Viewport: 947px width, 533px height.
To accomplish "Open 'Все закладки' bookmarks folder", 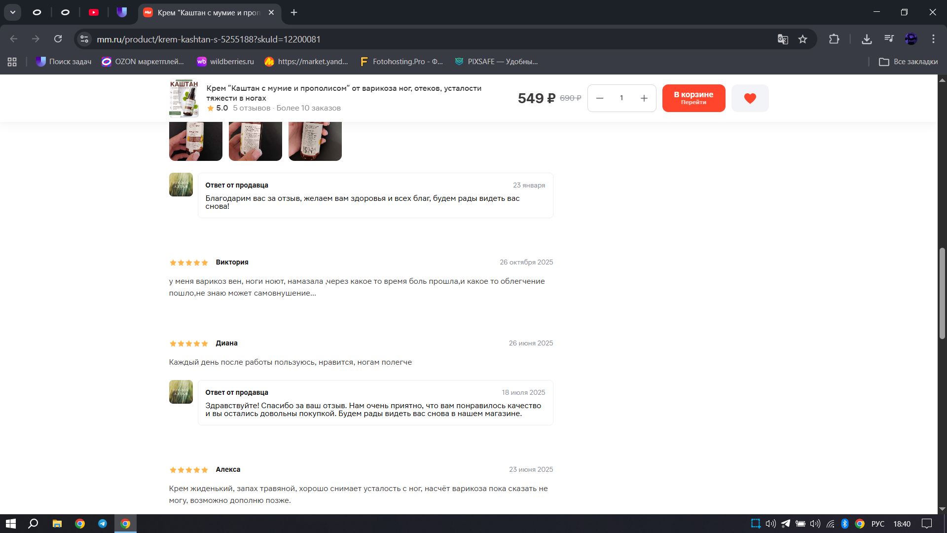I will tap(908, 62).
